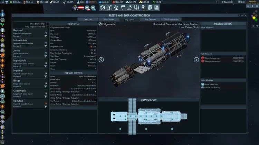This screenshot has width=259, height=145.
Task: Open the news ledger panel icon
Action: coord(156,8)
